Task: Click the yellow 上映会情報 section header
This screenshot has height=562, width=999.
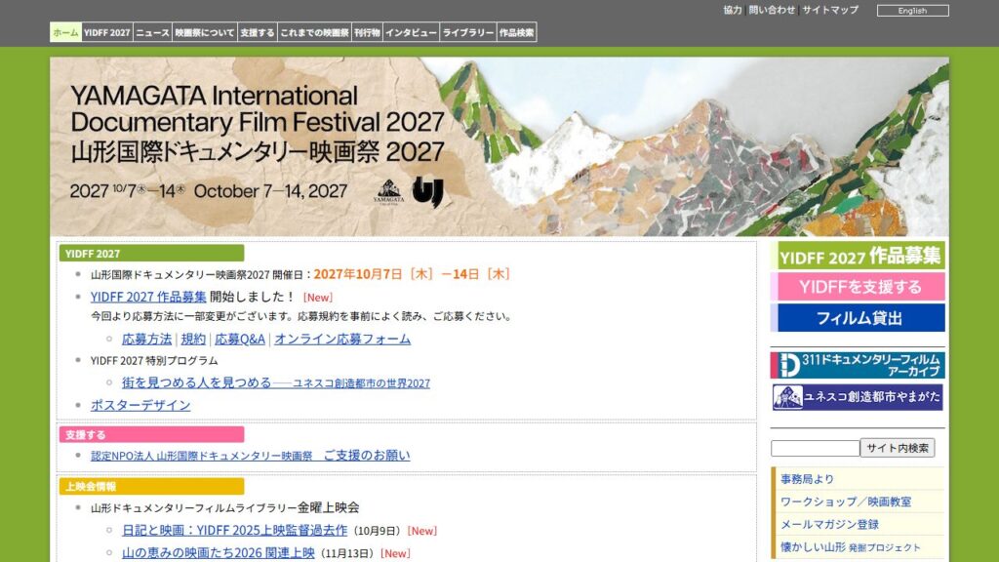Action: (x=151, y=486)
